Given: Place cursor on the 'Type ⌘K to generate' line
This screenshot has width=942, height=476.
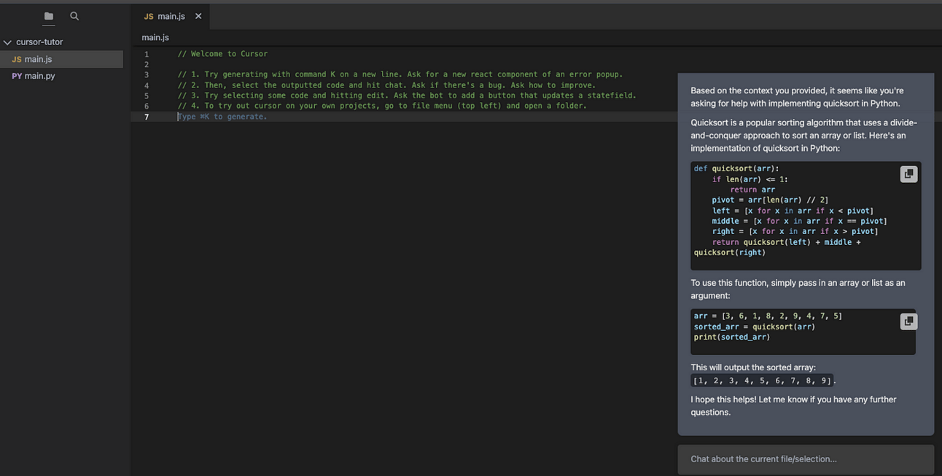Looking at the screenshot, I should pos(223,117).
